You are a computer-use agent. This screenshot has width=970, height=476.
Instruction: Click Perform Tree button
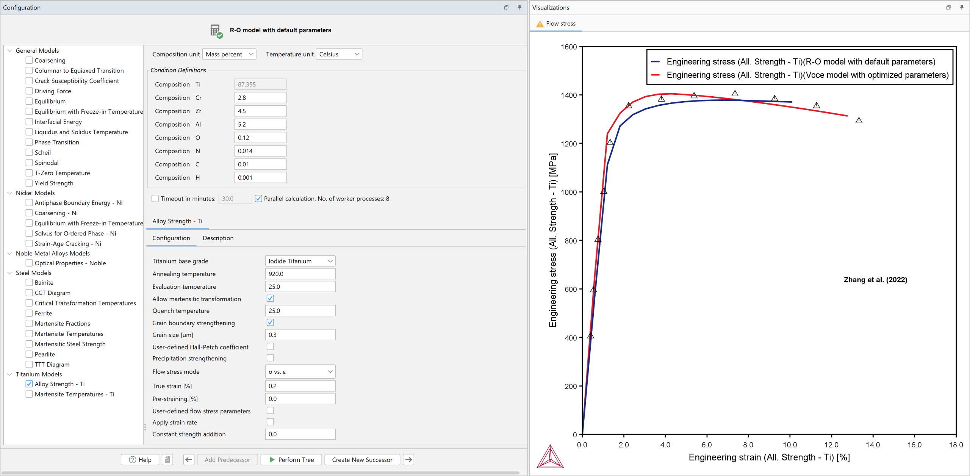click(x=291, y=460)
